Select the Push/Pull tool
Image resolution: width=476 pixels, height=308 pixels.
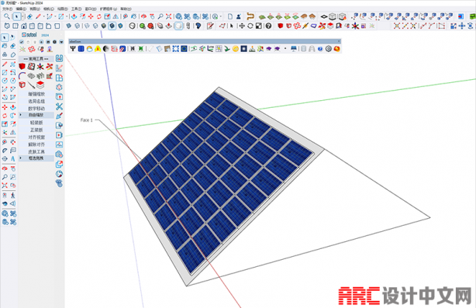tap(74, 16)
